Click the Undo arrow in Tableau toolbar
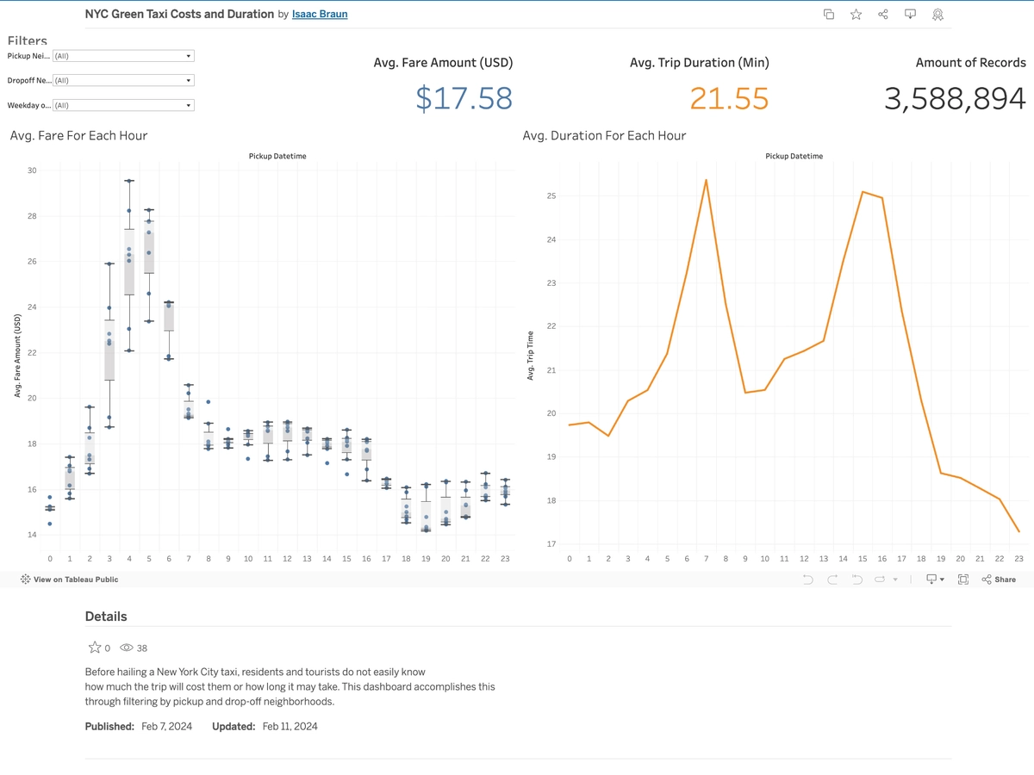This screenshot has height=775, width=1034. point(807,580)
